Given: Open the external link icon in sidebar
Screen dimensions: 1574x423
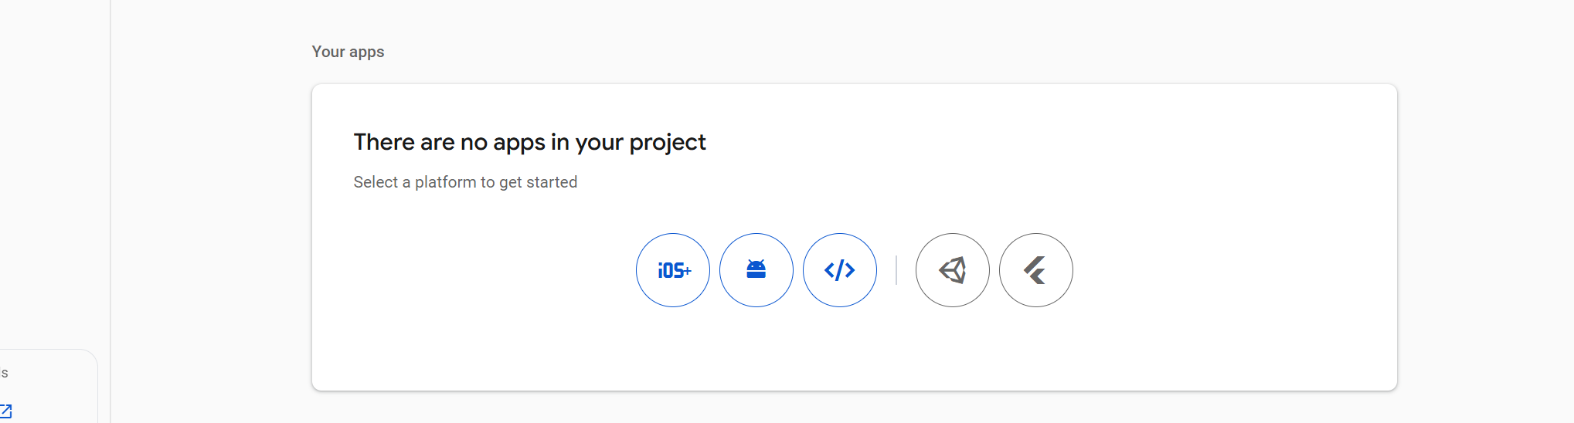Looking at the screenshot, I should pyautogui.click(x=6, y=411).
